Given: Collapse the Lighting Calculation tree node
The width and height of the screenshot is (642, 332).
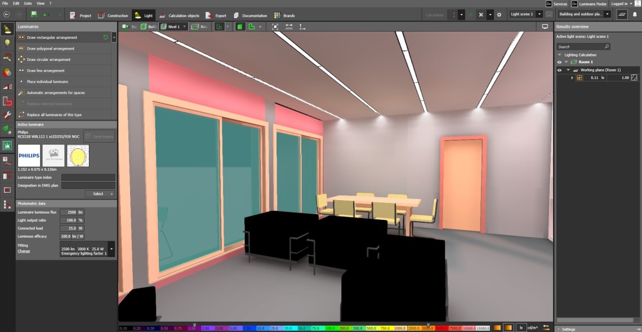Looking at the screenshot, I should [560, 55].
